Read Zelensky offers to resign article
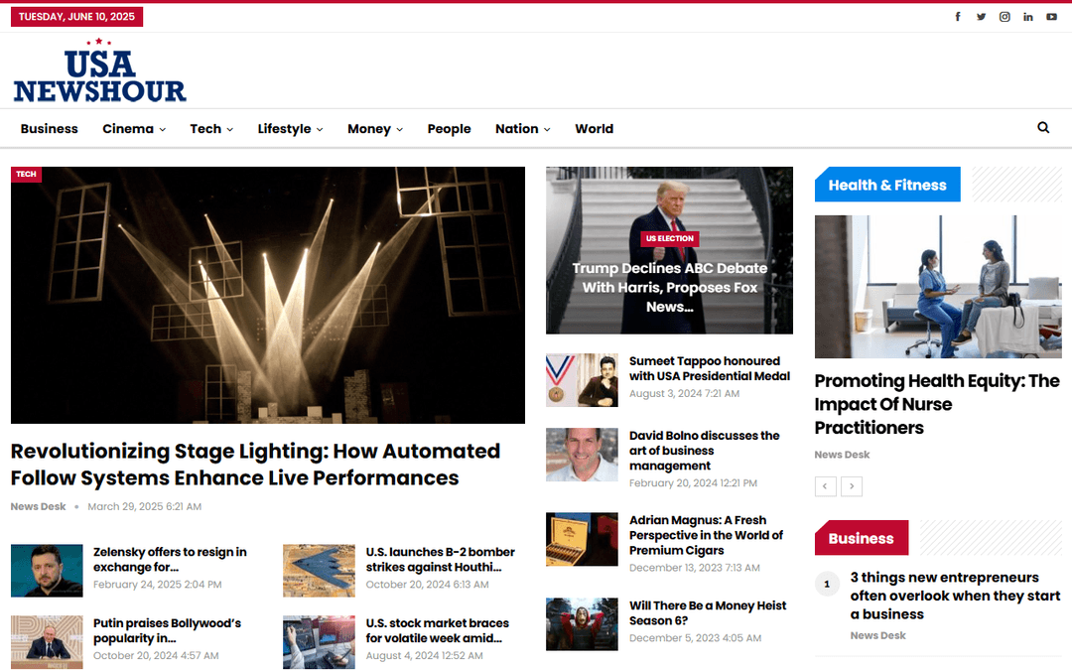Screen dimensions: 1072x670 [170, 559]
